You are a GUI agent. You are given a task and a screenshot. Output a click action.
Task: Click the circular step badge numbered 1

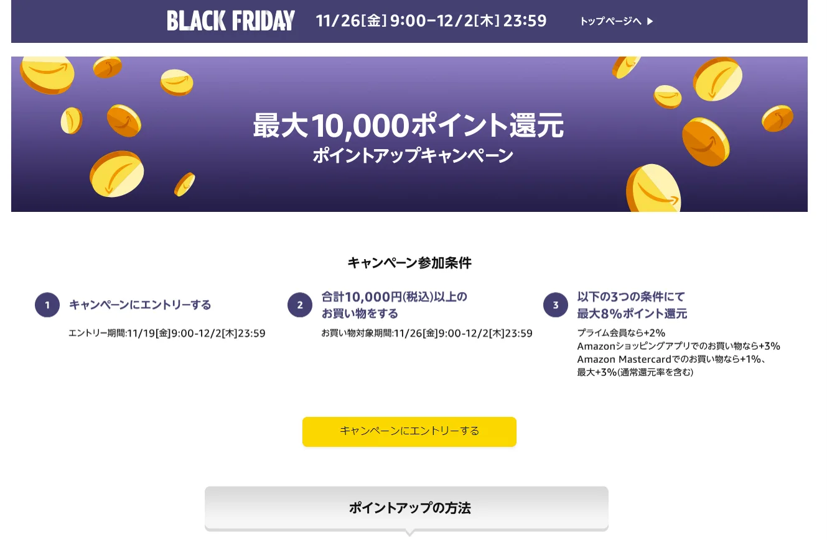pyautogui.click(x=47, y=305)
